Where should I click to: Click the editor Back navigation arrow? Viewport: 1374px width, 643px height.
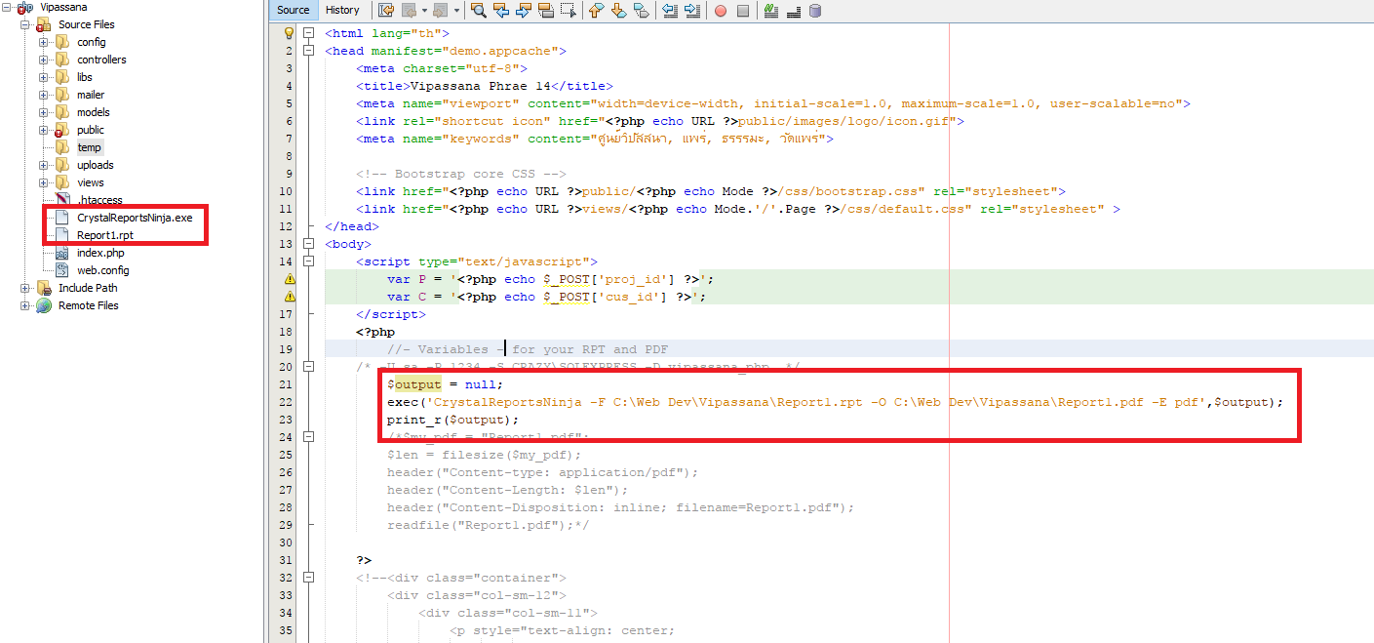410,10
